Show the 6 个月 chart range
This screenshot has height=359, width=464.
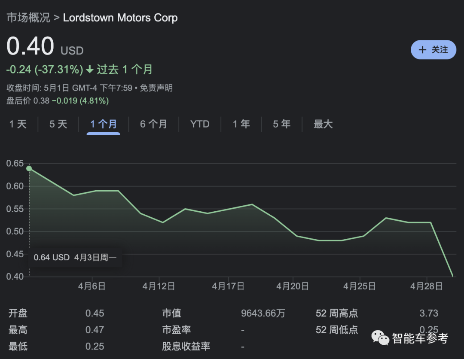click(153, 125)
